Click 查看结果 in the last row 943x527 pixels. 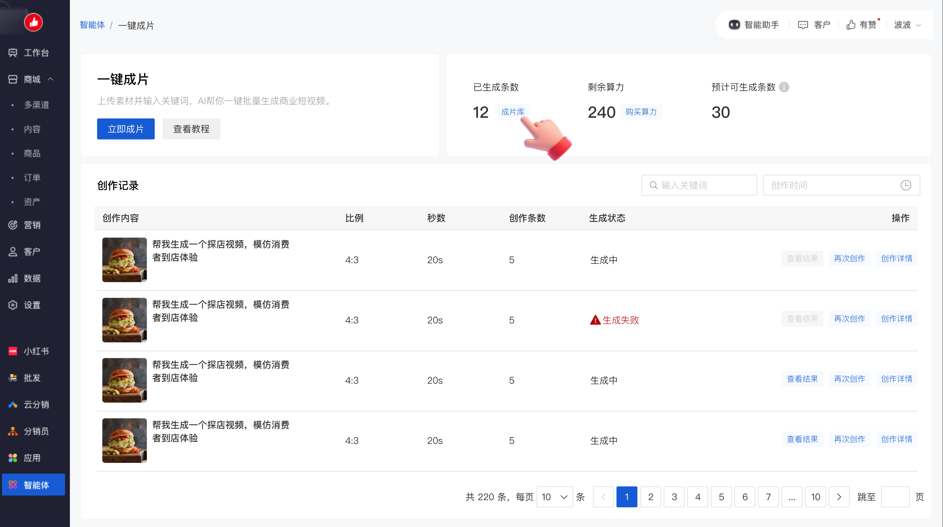tap(802, 439)
